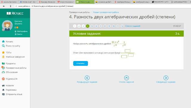Viewport: 191px width, 108px height.
Task: Open ТОПы star icon in sidebar
Action: 3,53
